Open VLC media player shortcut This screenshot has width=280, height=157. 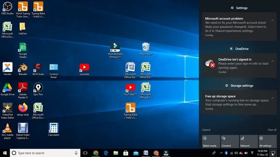point(7,131)
